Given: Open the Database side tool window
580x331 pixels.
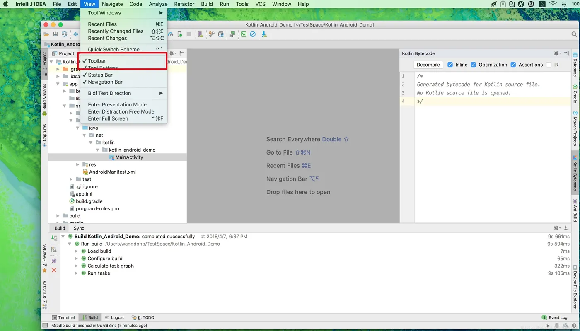Looking at the screenshot, I should (x=575, y=65).
